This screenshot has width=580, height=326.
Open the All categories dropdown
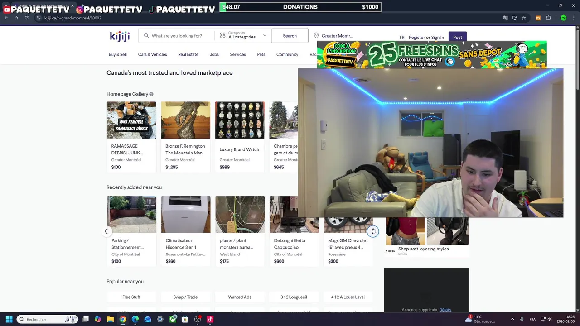(x=243, y=35)
